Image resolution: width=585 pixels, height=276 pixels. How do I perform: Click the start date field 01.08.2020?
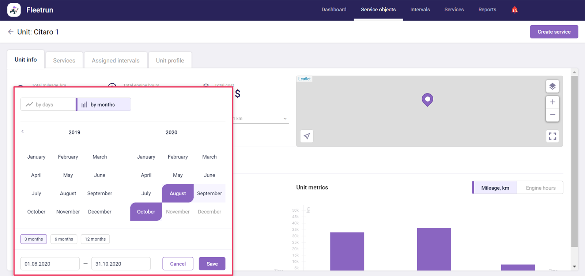50,264
